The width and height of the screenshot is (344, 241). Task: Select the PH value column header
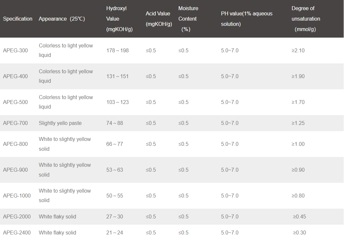(246, 19)
